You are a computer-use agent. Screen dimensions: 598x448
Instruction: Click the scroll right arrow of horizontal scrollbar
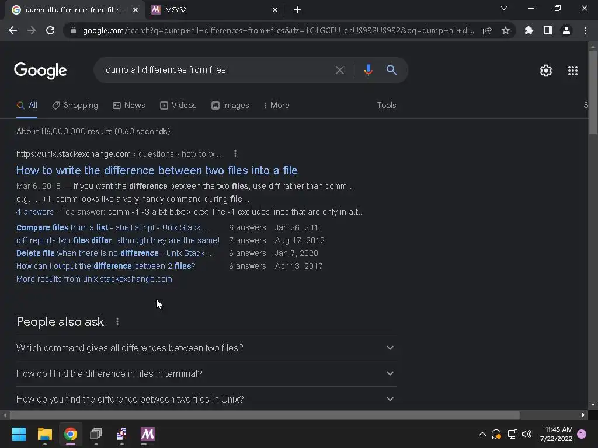click(x=583, y=415)
